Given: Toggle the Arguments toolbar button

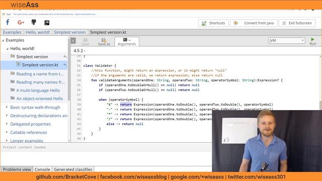Looking at the screenshot, I should [127, 42].
